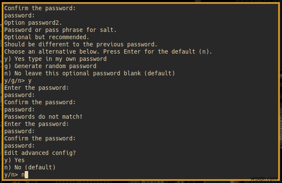Click "y) Yes type in my own password"
Viewport: 282px width, 183px height.
pyautogui.click(x=55, y=59)
